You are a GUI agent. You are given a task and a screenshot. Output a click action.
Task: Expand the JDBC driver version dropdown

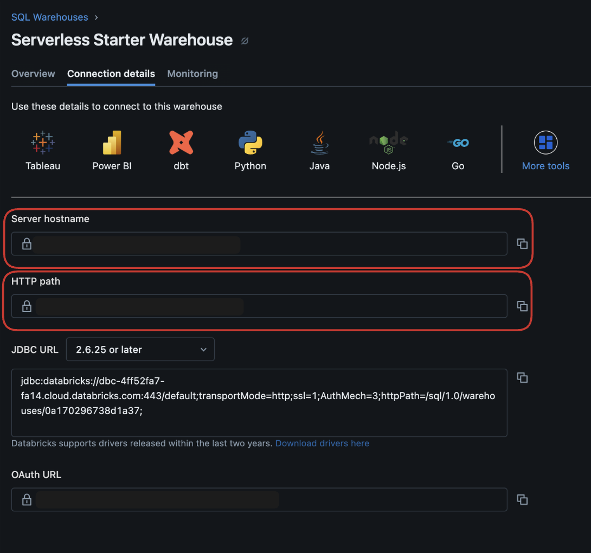click(140, 350)
